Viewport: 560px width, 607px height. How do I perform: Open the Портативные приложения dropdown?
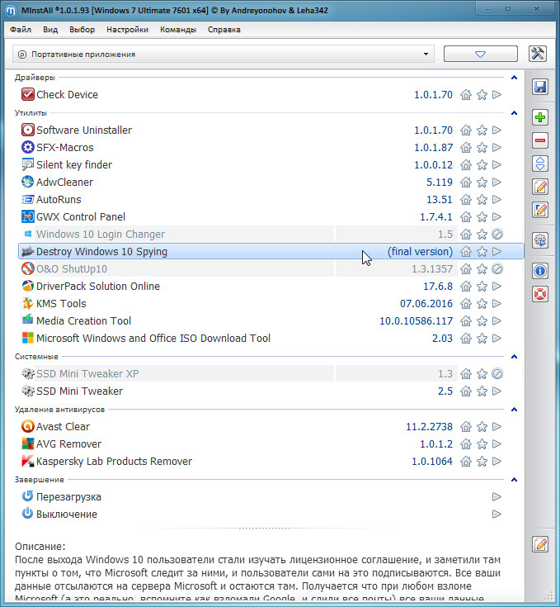click(224, 55)
